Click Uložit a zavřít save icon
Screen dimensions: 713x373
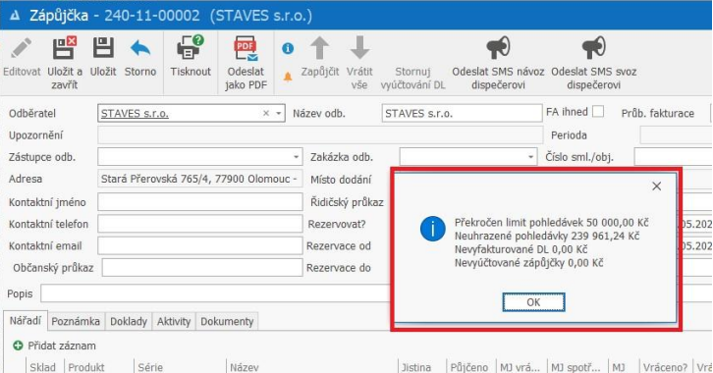[64, 48]
